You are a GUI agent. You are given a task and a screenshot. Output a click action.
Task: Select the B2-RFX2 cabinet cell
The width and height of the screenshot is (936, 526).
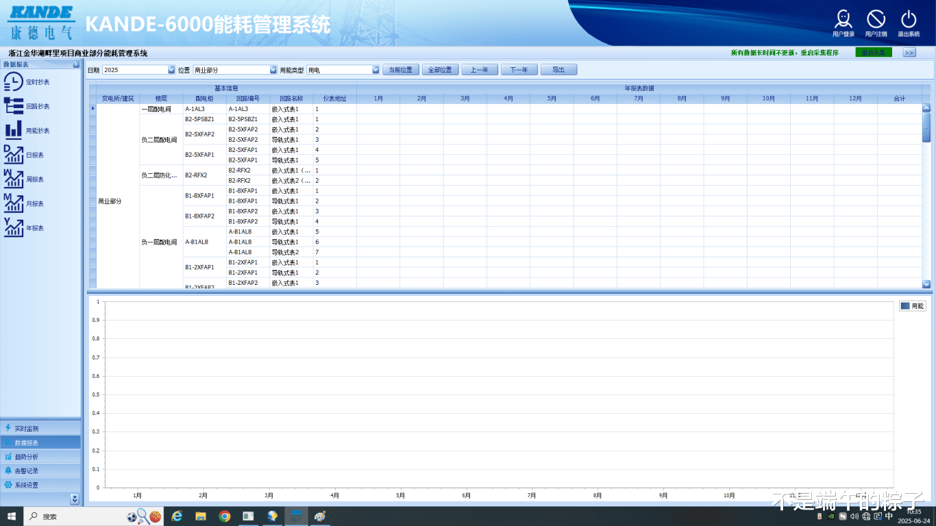(x=204, y=175)
